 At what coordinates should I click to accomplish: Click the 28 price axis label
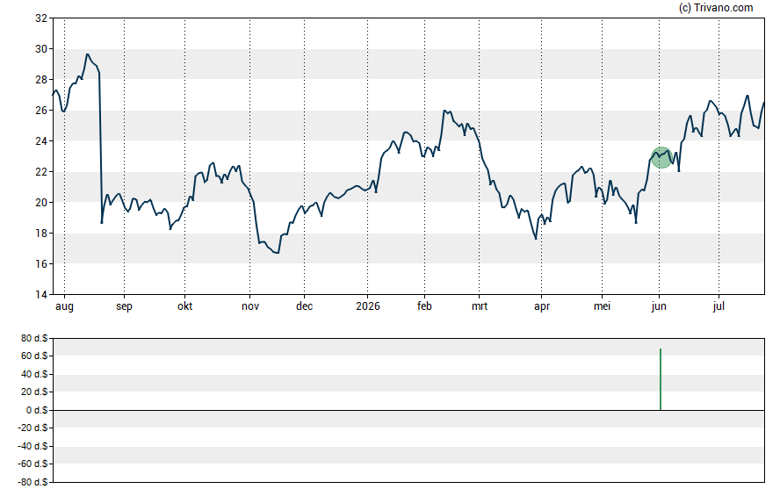click(x=41, y=80)
